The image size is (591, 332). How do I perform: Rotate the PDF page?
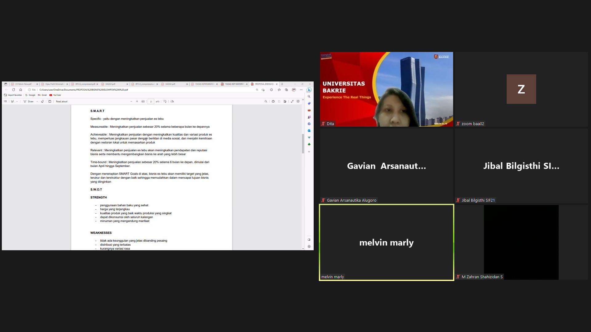(x=165, y=101)
